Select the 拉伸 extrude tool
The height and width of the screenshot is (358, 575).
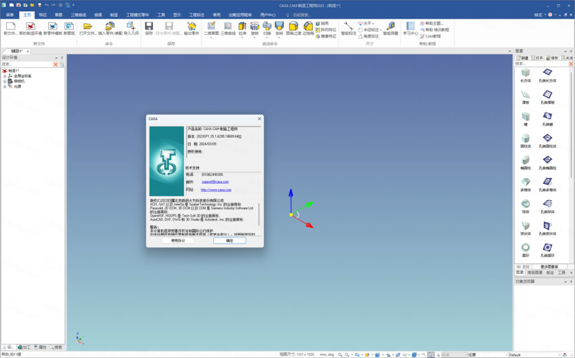pyautogui.click(x=243, y=26)
